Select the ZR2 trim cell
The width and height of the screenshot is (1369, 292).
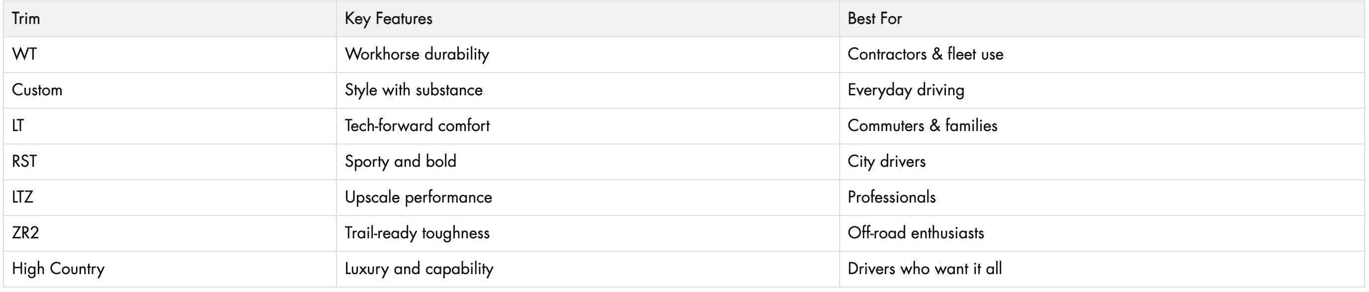coord(25,233)
